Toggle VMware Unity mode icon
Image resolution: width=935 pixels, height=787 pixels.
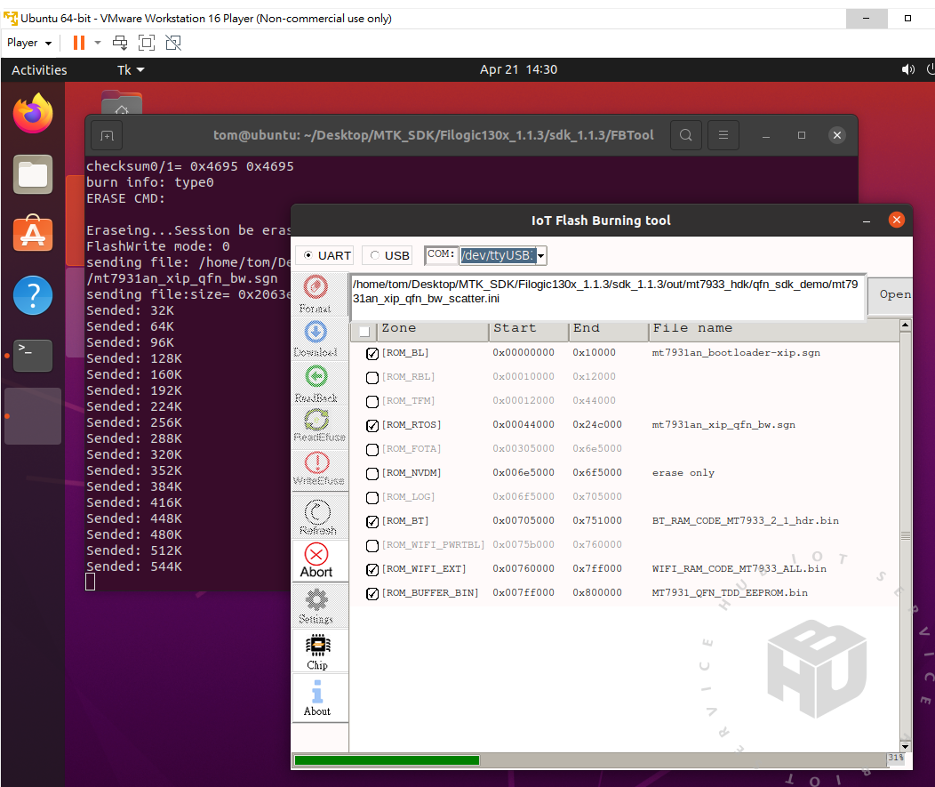coord(173,43)
